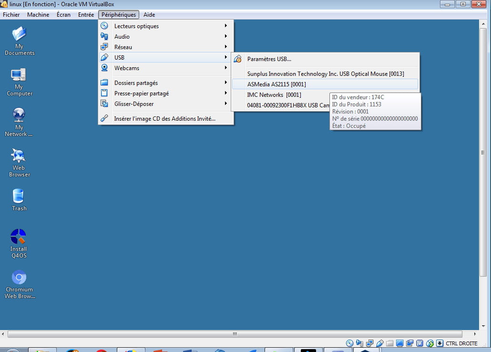Screen dimensions: 491x352
Task: Select Web Browser desktop icon
Action: pyautogui.click(x=20, y=163)
